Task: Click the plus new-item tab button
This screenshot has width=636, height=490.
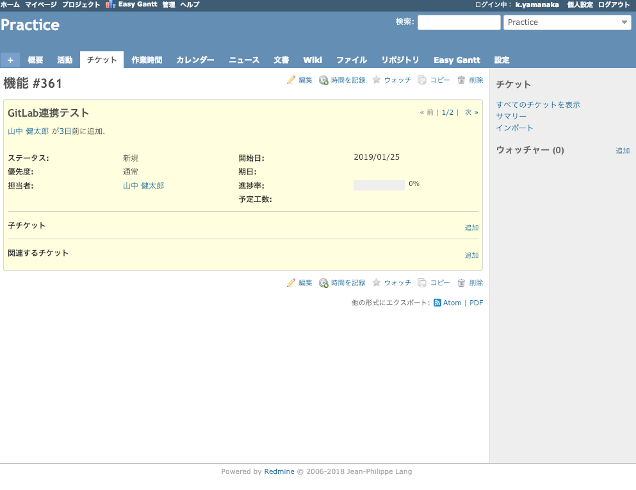Action: point(10,60)
